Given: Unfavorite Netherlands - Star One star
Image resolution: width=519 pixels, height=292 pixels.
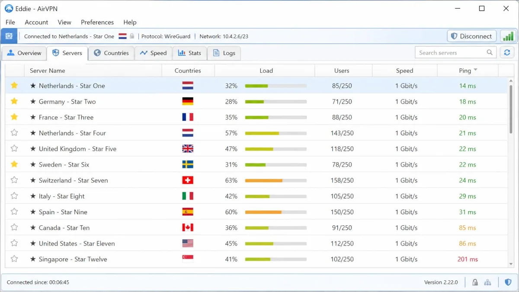Looking at the screenshot, I should [14, 85].
